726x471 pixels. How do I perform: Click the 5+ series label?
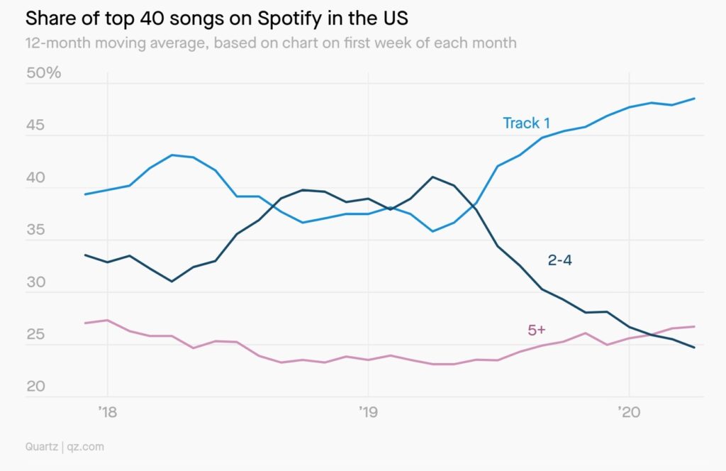(537, 330)
